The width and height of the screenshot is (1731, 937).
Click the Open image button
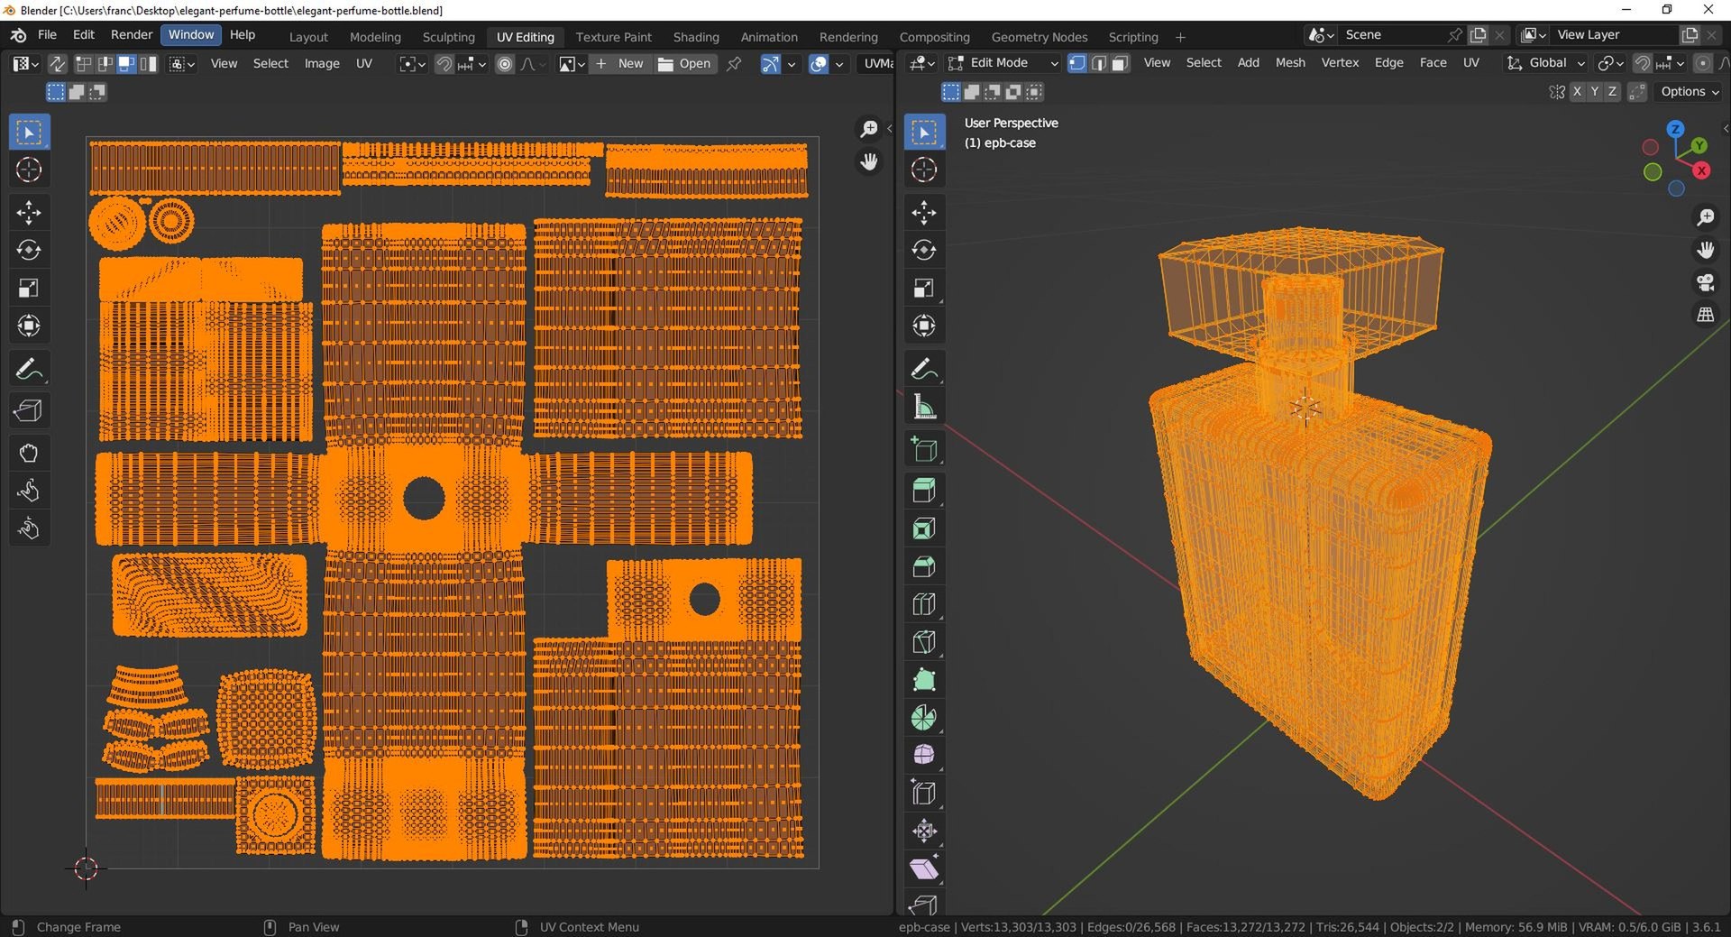(685, 63)
